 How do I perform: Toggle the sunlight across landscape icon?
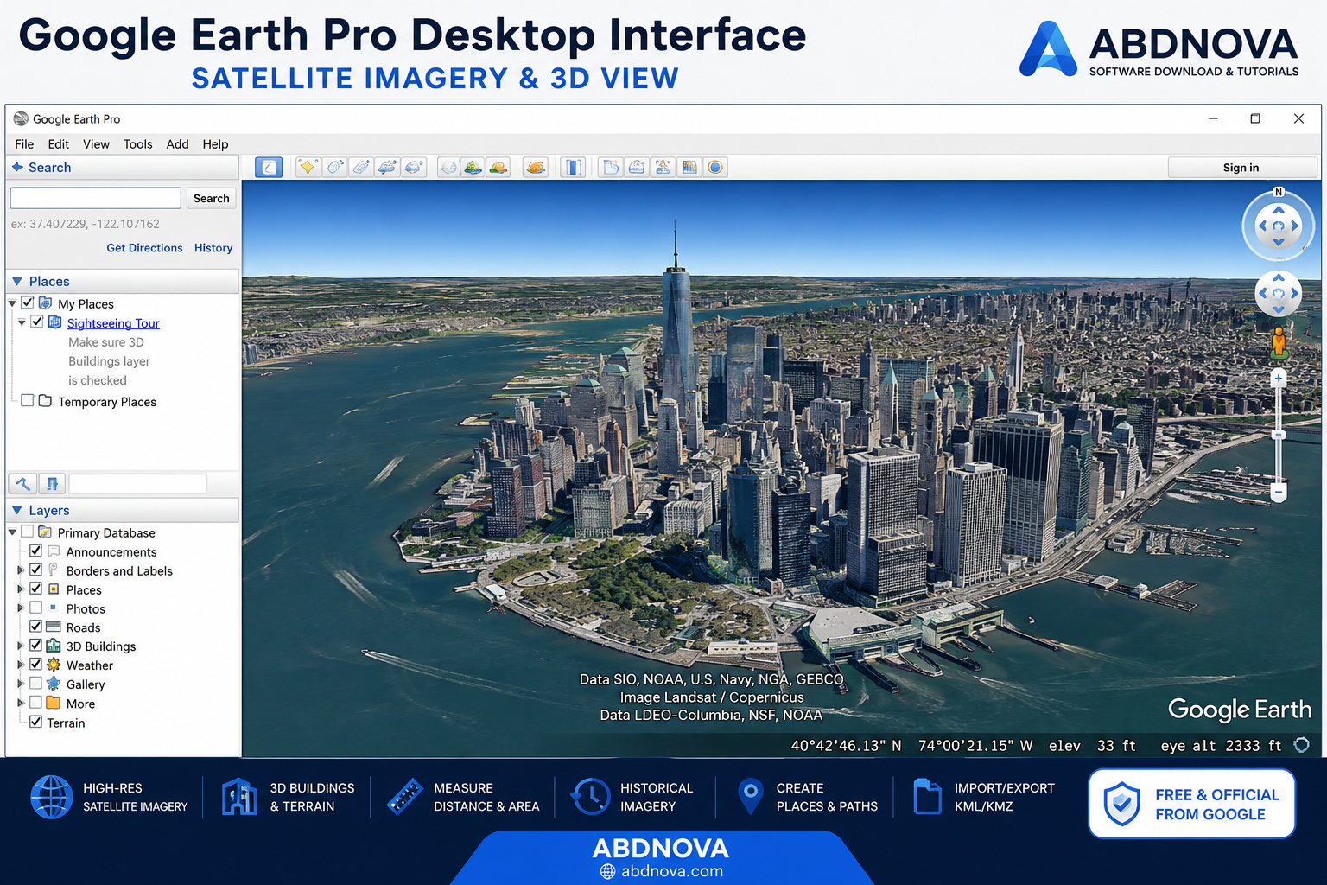[473, 167]
